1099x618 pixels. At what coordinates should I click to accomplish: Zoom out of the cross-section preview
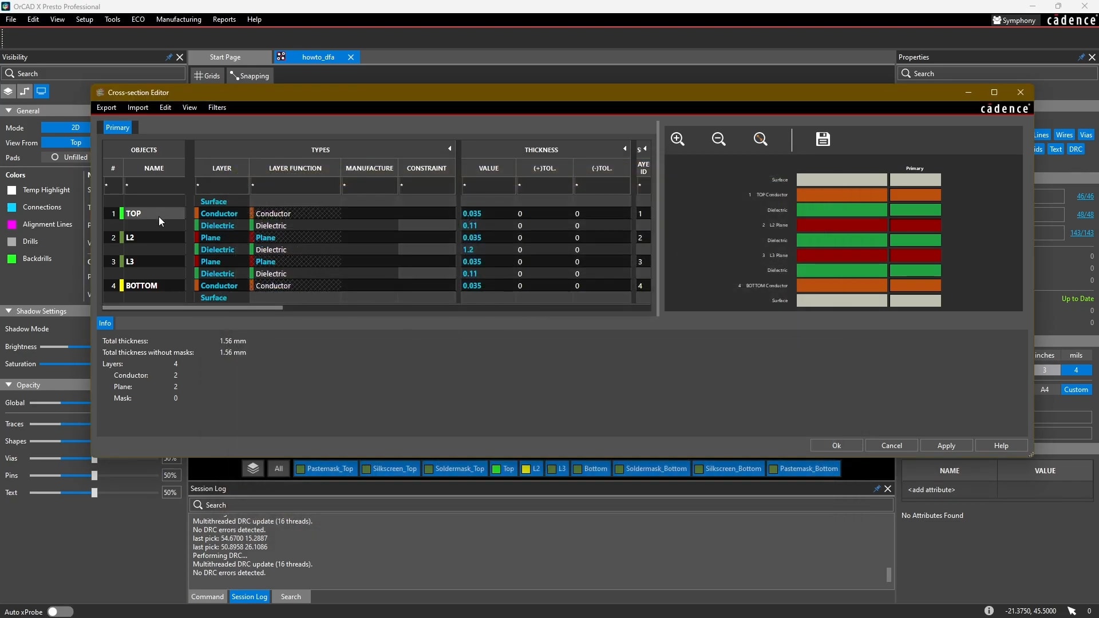(719, 139)
